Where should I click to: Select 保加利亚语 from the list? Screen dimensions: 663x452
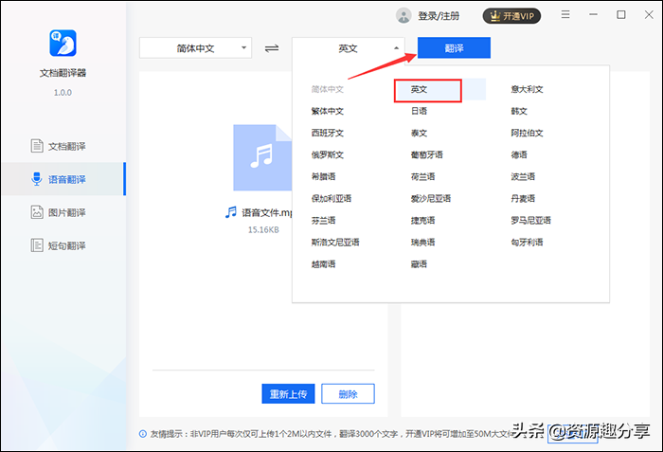[x=331, y=198]
